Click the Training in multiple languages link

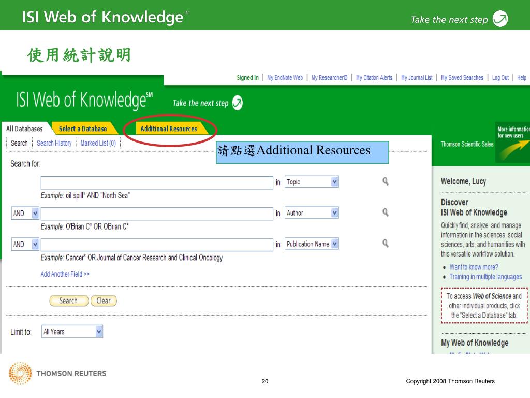click(485, 277)
